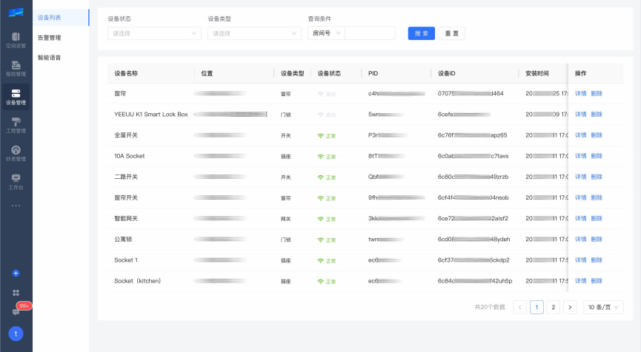Open 详情 for Socket 1 row
The width and height of the screenshot is (641, 352).
tap(580, 260)
